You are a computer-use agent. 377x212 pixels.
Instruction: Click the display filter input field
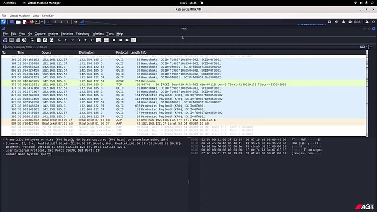pos(182,47)
